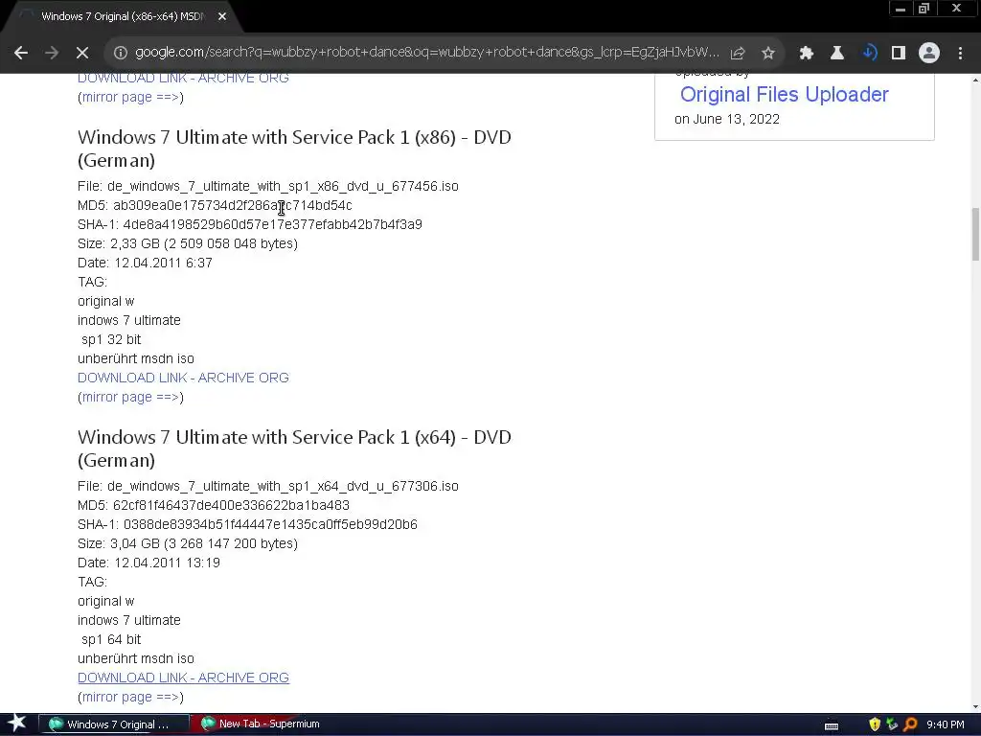Click file name de_windows_7_ultimate_with_sp1_x86_dvd_u_677456.iso
This screenshot has width=981, height=736.
pos(283,187)
